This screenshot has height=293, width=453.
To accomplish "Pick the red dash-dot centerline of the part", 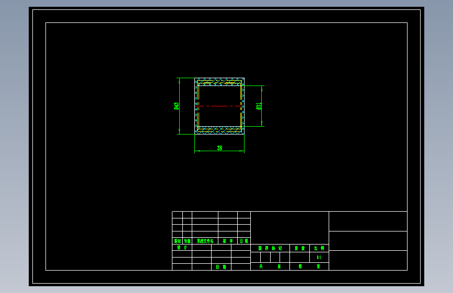I will coord(219,106).
